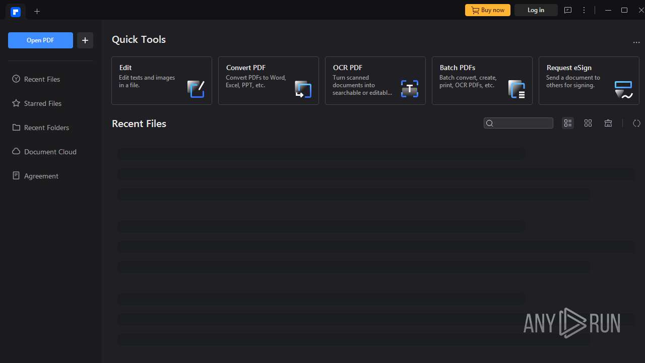Open the Edit quick tool card

tap(162, 81)
